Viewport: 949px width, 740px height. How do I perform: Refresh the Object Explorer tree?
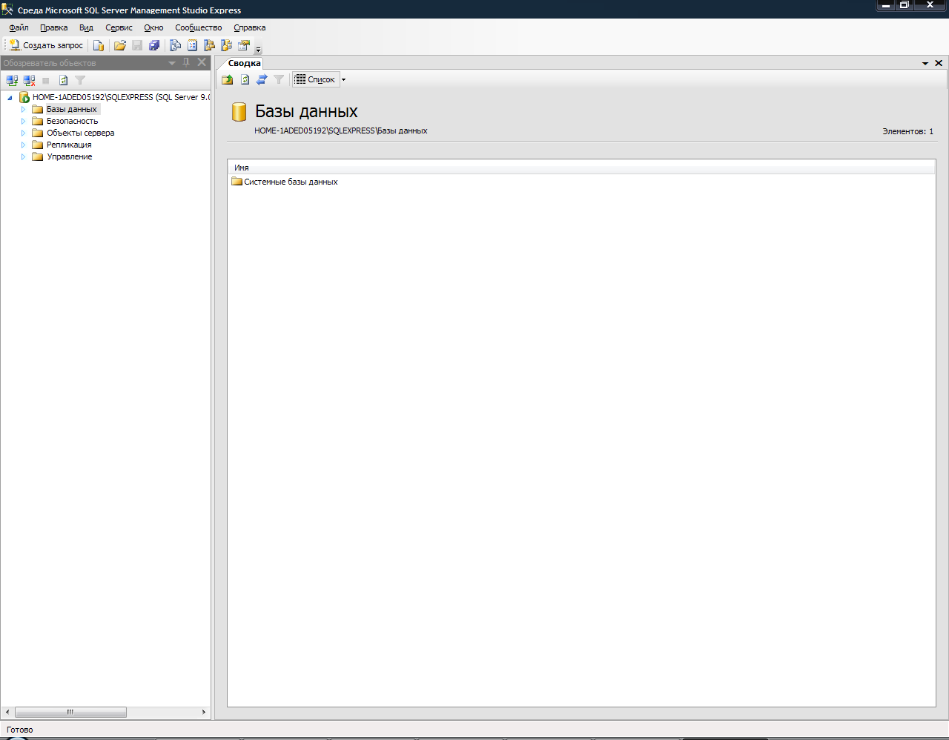tap(63, 80)
